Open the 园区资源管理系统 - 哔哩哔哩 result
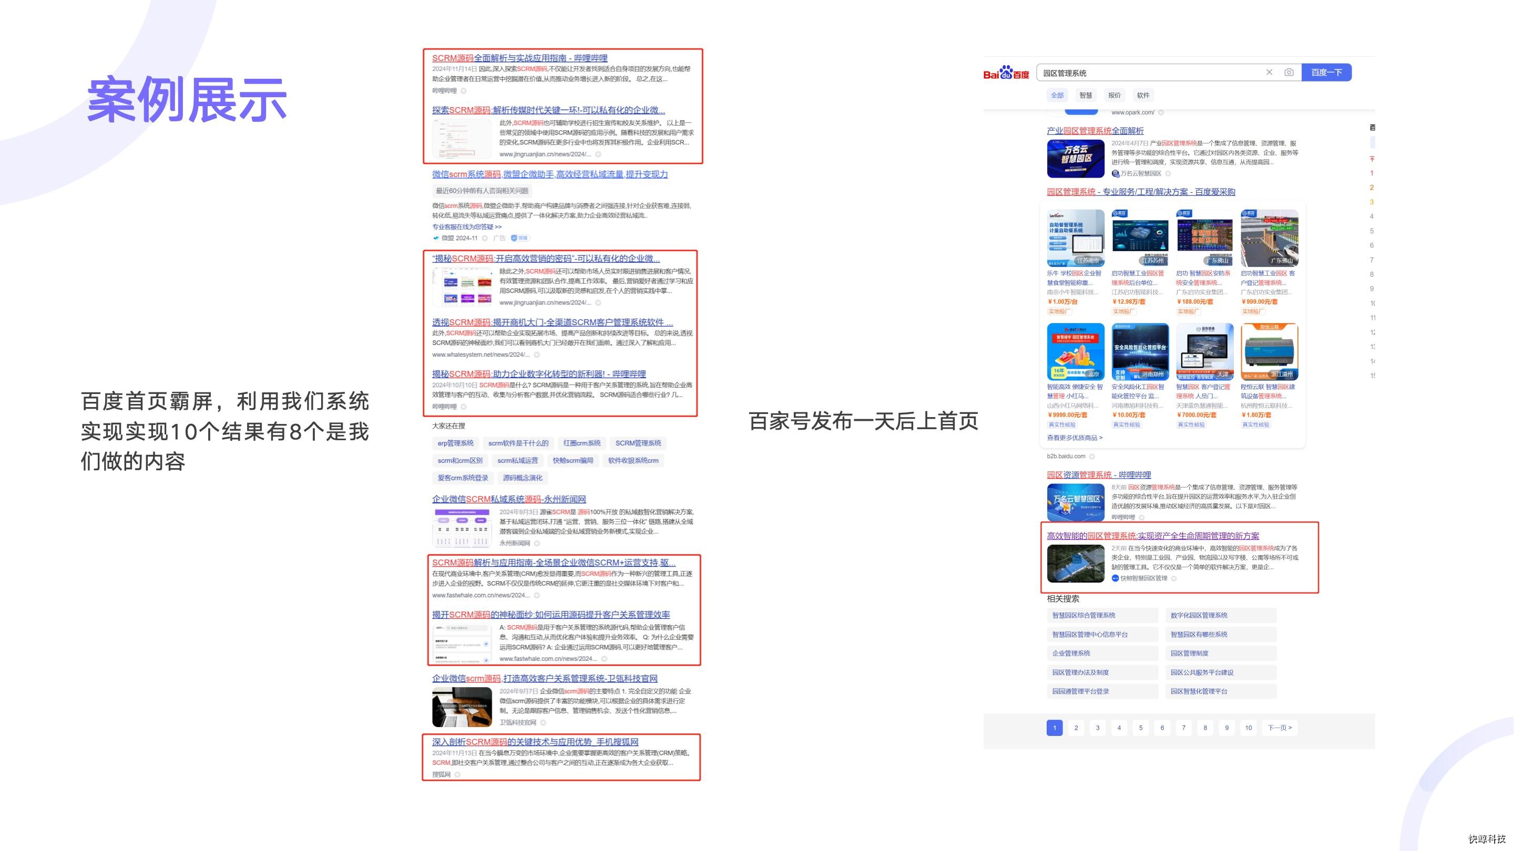The height and width of the screenshot is (851, 1514). tap(1099, 475)
